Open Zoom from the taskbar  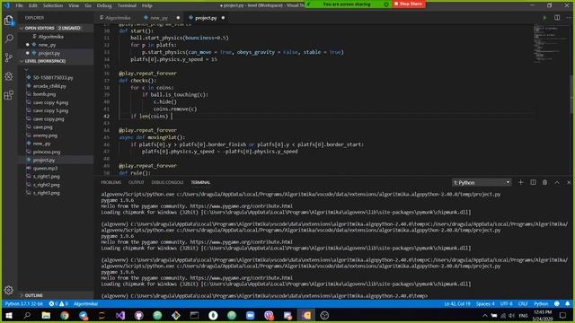tap(251, 315)
